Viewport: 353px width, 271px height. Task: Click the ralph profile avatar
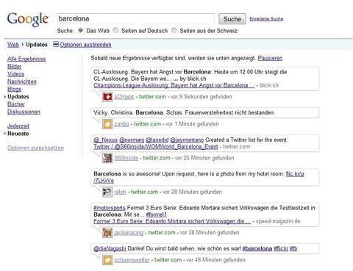pyautogui.click(x=107, y=192)
